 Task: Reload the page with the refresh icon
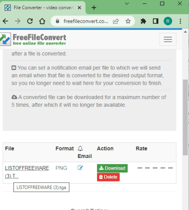click(x=30, y=21)
